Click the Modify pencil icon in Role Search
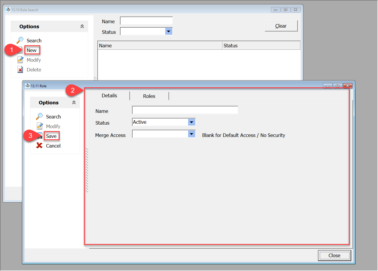The height and width of the screenshot is (271, 378). click(x=20, y=60)
